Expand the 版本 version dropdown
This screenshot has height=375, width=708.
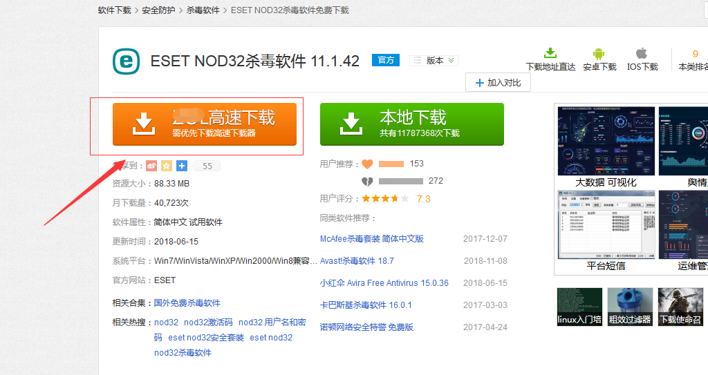[x=434, y=61]
